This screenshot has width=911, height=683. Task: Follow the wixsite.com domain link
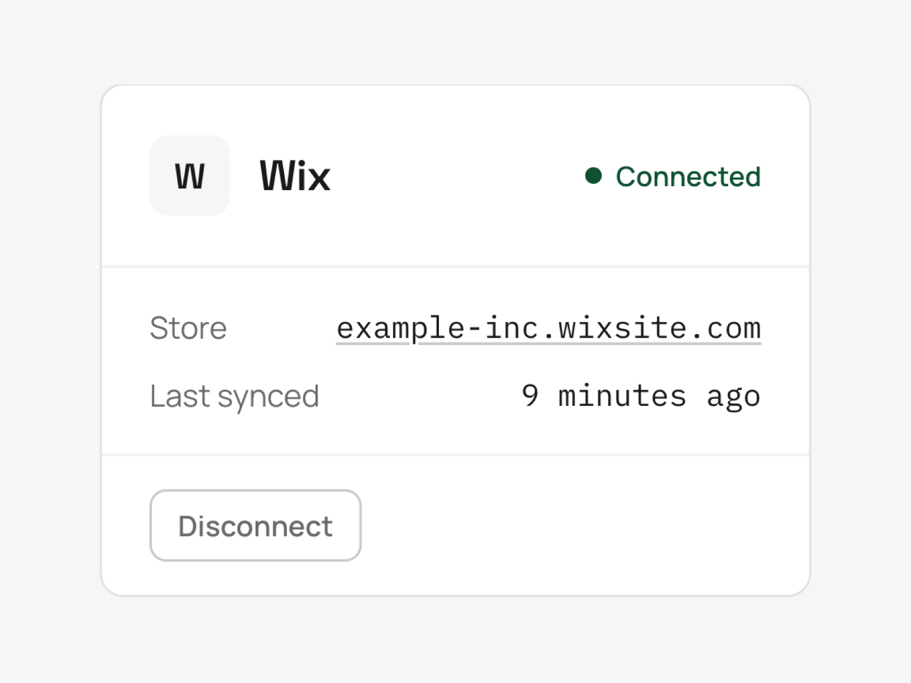point(548,328)
